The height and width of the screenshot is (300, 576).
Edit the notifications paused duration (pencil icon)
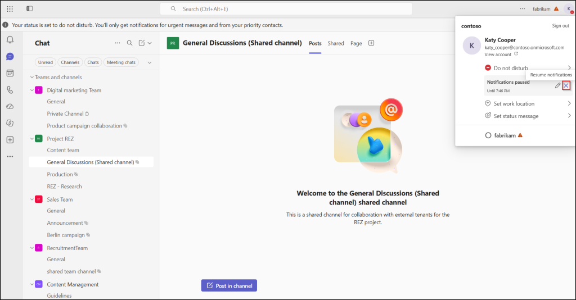click(x=557, y=85)
